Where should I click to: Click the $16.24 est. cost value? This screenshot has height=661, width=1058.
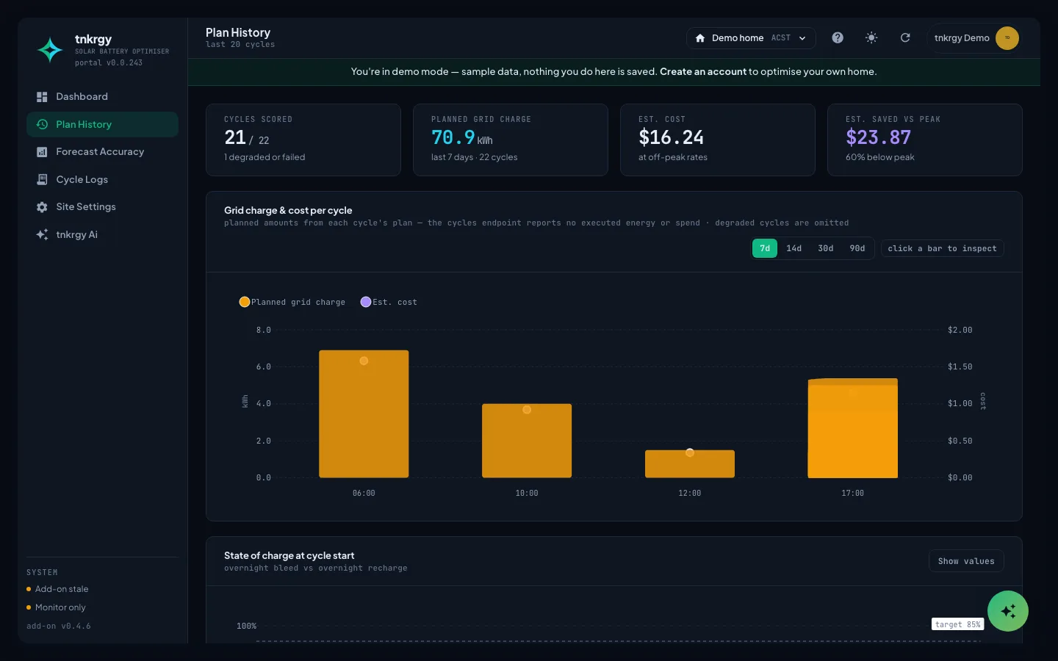[672, 137]
